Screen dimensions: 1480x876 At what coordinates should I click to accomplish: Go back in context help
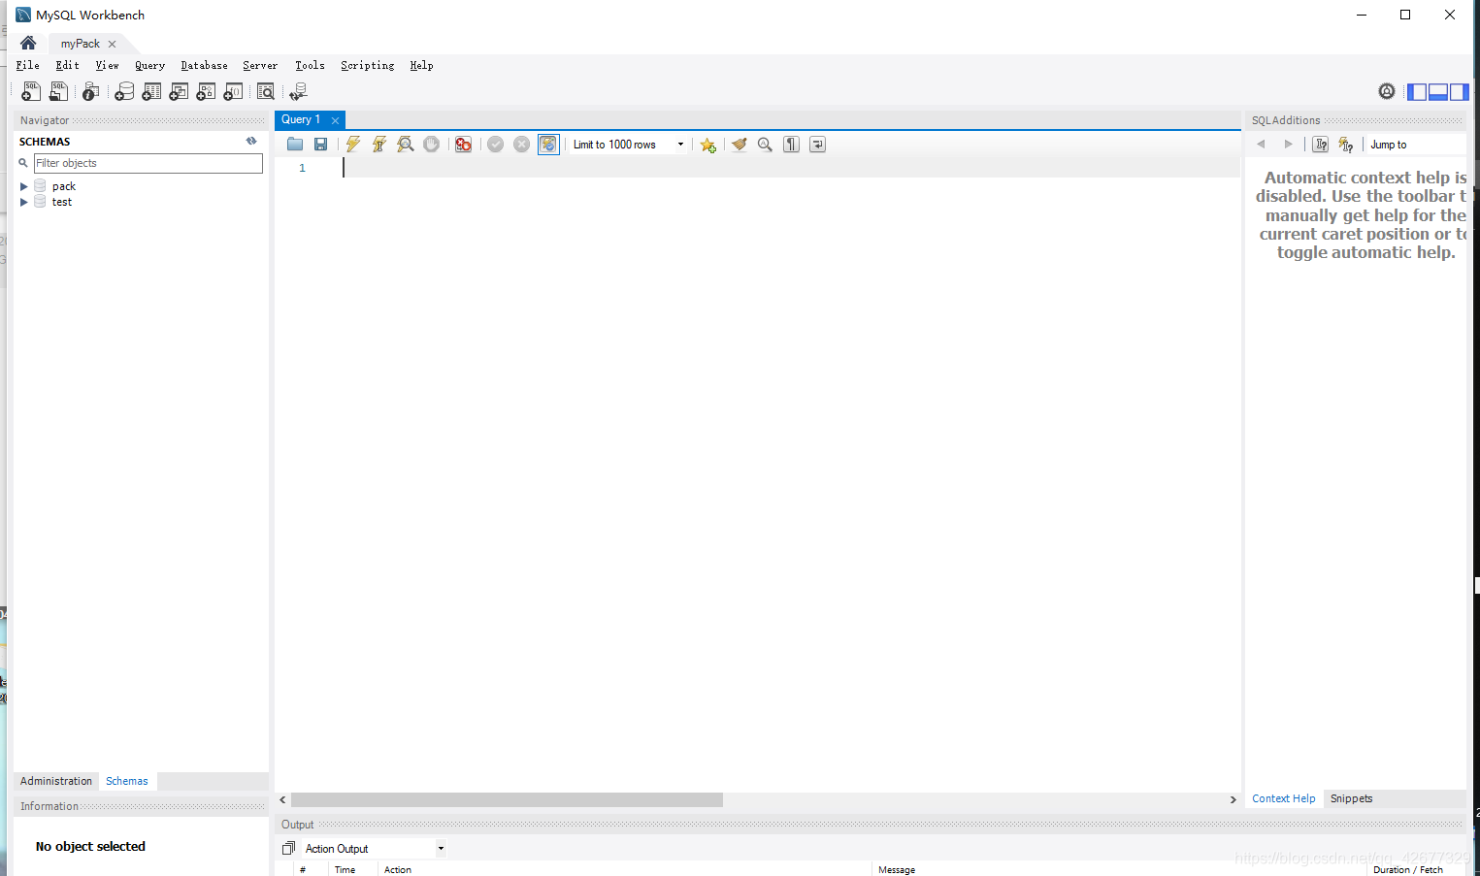(1261, 145)
